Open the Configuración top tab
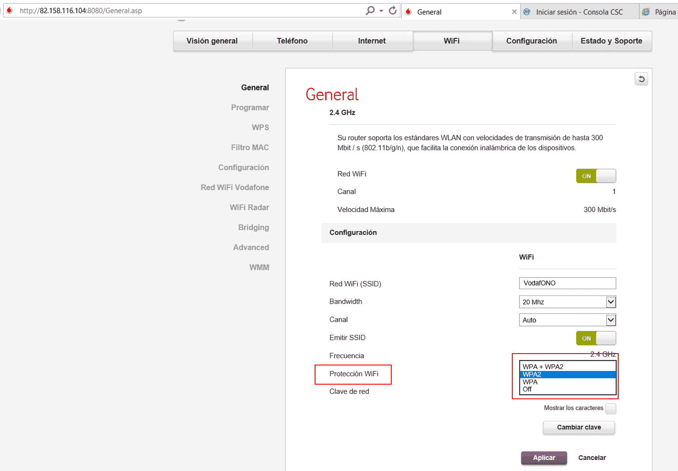The height and width of the screenshot is (471, 678). (531, 41)
